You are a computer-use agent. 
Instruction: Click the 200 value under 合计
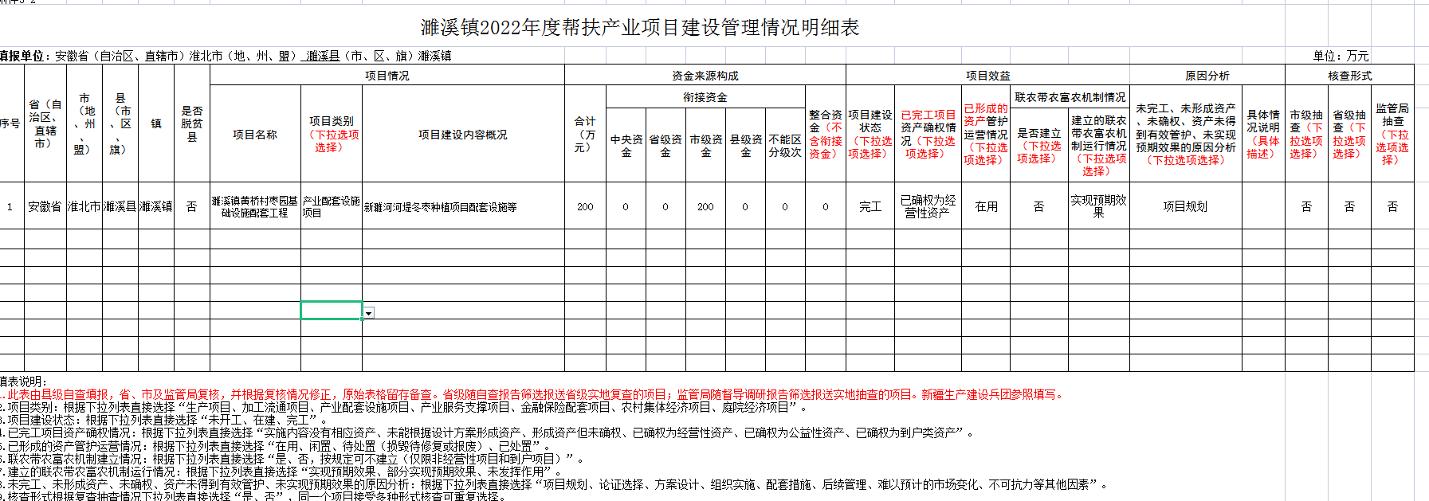(585, 206)
